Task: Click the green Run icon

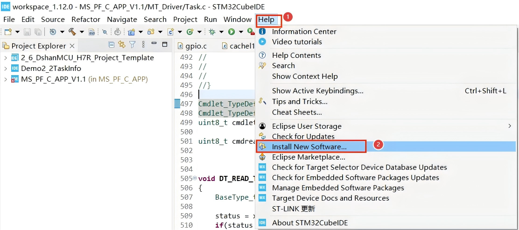Action: tap(231, 32)
